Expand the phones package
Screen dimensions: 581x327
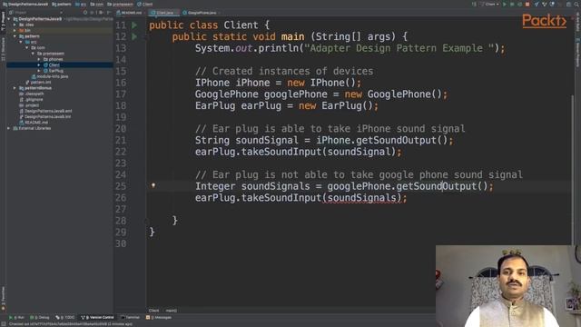tap(38, 59)
